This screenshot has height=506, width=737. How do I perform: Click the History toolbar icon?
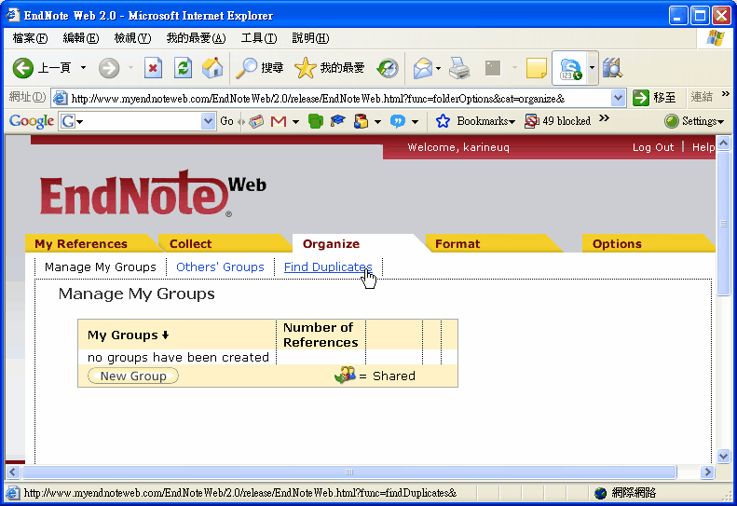[x=388, y=68]
